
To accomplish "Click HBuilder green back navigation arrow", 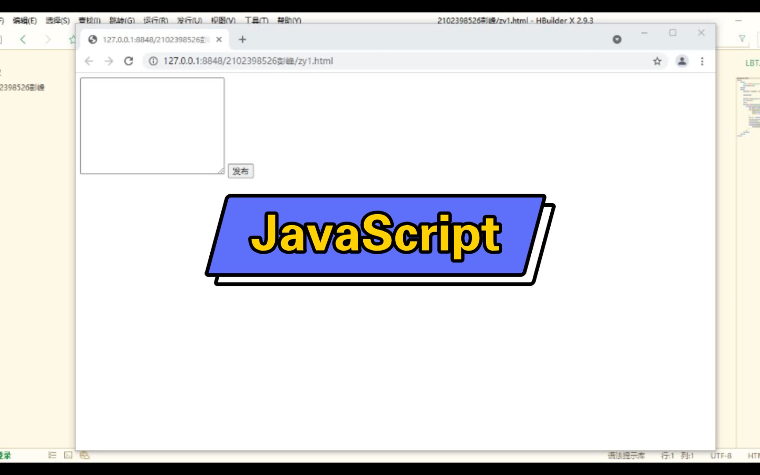I will [x=23, y=40].
